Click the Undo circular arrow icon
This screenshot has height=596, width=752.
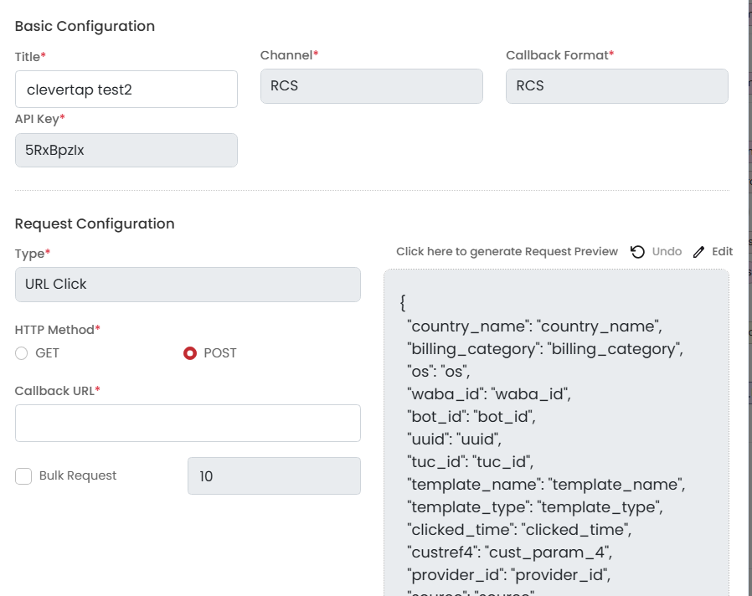[x=637, y=252]
